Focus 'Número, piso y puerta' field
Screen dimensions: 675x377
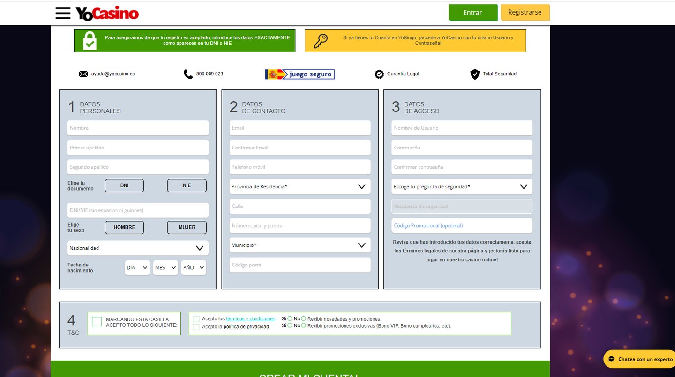(300, 226)
